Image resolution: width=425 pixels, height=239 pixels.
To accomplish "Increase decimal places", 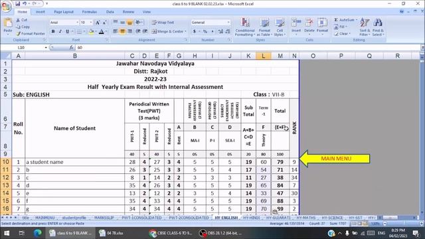I will 220,32.
